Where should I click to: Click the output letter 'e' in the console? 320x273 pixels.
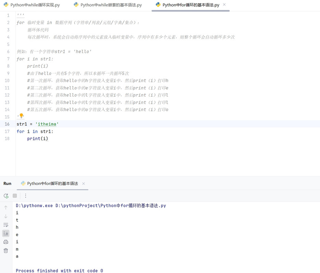17,234
